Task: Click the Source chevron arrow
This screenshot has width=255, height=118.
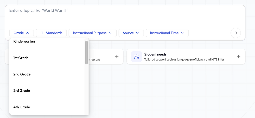Action: (137, 33)
